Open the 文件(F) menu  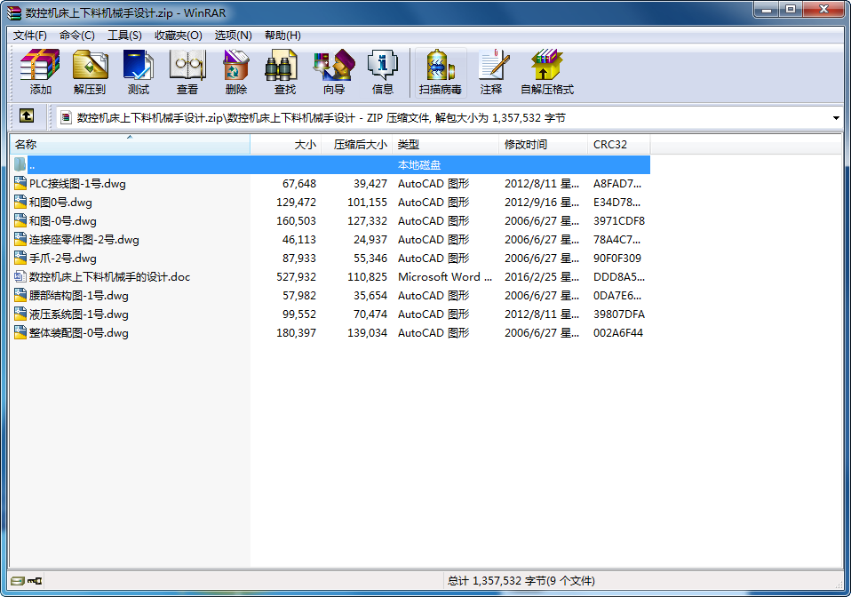[x=30, y=36]
